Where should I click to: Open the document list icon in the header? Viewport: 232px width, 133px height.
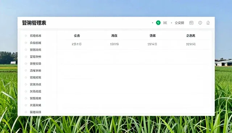191,23
